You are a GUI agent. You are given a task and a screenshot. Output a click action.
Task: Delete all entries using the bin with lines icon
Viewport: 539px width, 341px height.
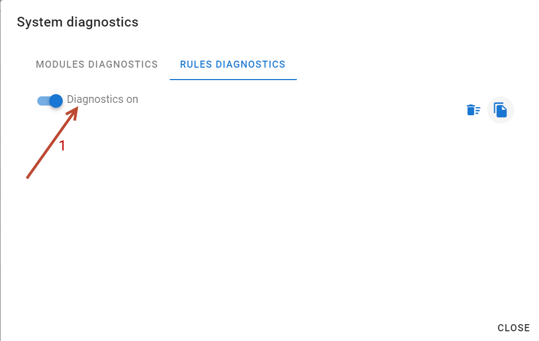[x=474, y=110]
